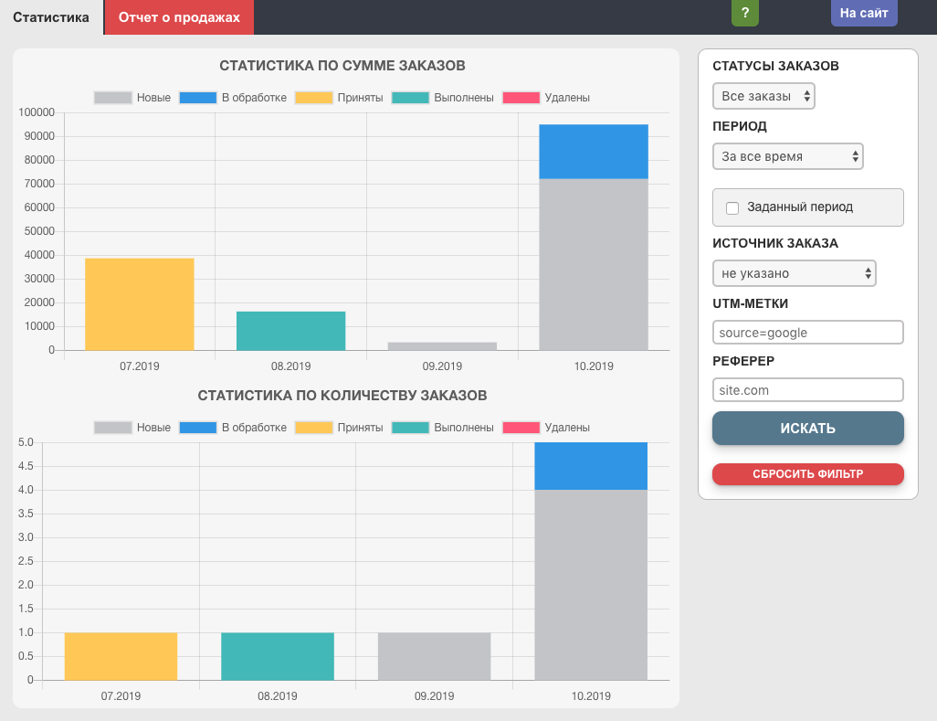
Task: Toggle Удалены legend swatch in sum chart
Action: [521, 98]
